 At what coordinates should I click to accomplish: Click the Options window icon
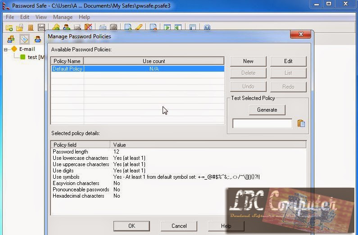click(193, 27)
